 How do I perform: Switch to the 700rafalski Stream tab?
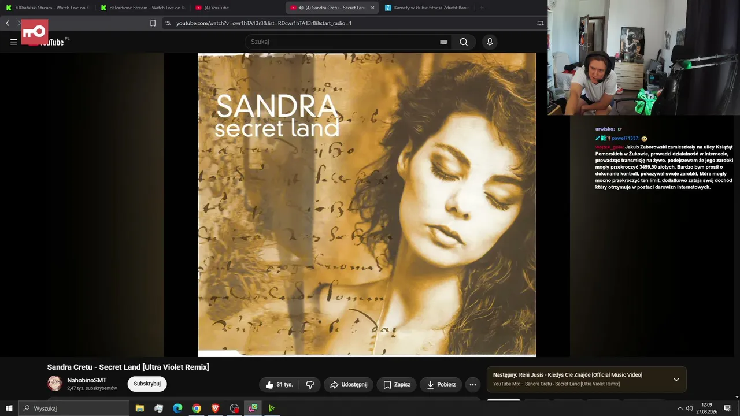click(x=47, y=8)
